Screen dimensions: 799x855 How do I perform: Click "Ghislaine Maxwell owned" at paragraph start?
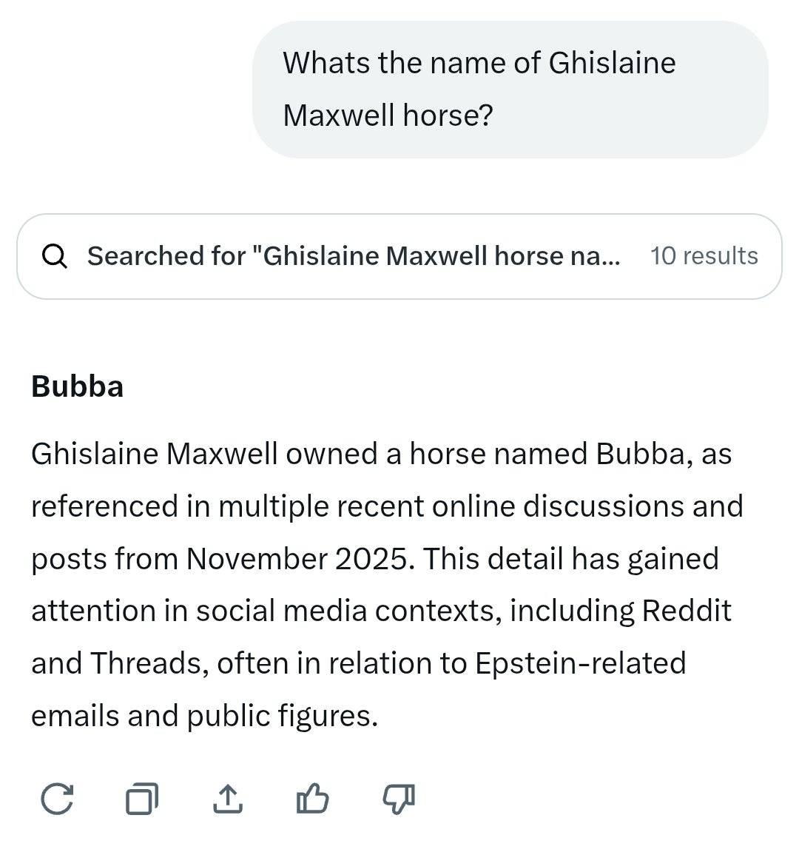154,454
